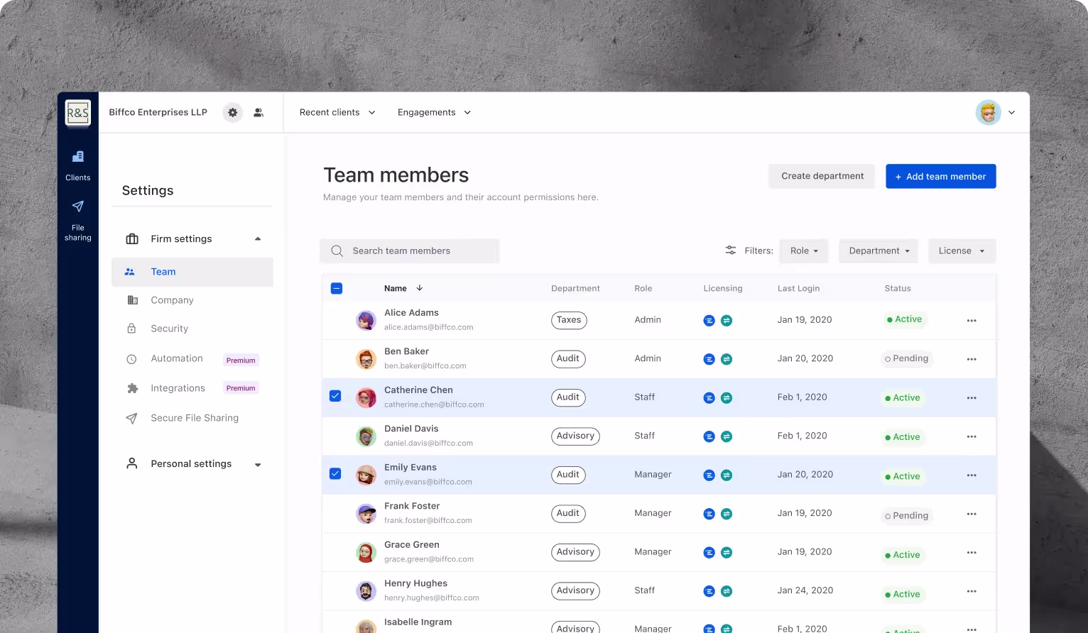Click the people icon beside the firm name

(x=259, y=112)
